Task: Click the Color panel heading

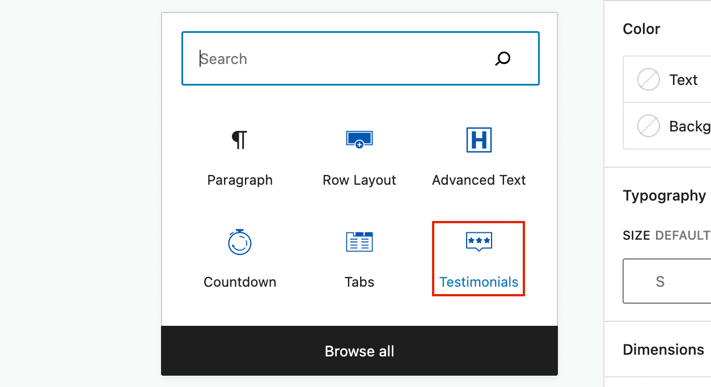Action: point(641,29)
